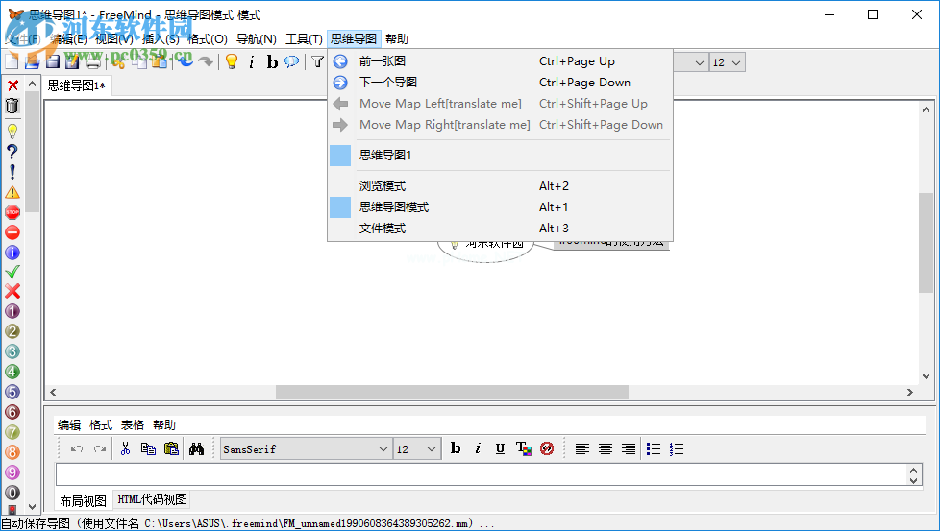Viewport: 940px width, 531px height.
Task: Click the icon sidebar scroll-up arrow
Action: click(33, 84)
